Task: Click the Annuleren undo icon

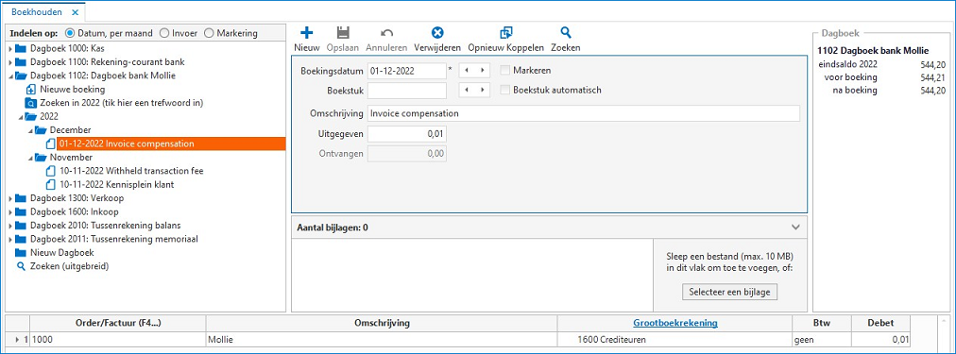Action: click(386, 33)
